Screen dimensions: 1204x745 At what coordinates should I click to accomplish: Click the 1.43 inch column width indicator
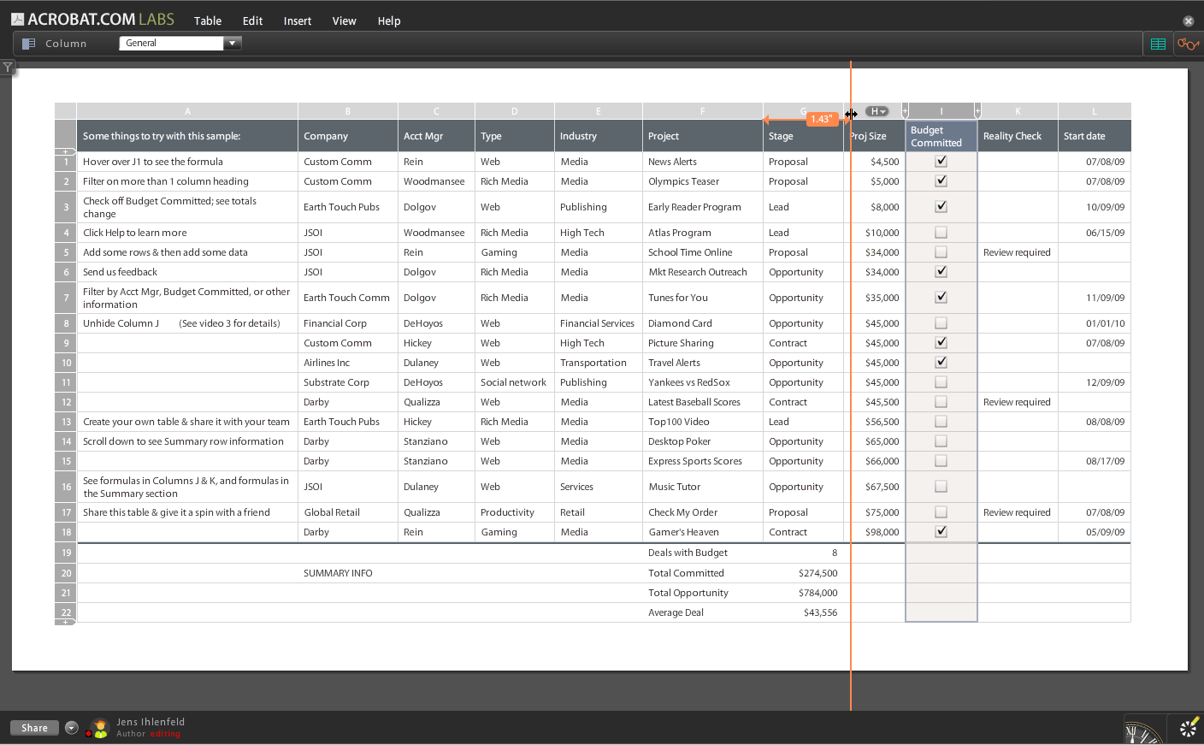tap(821, 119)
